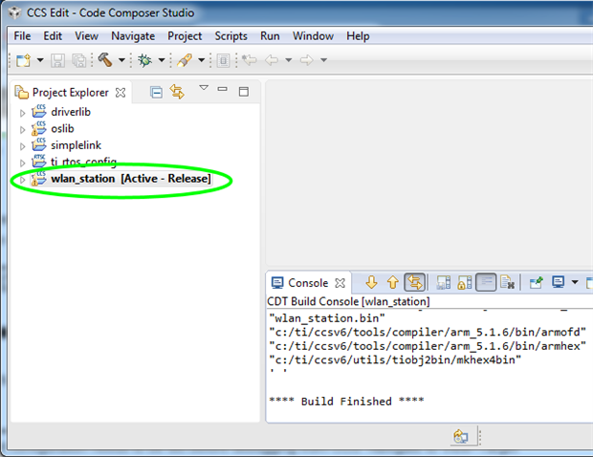Expand the New wizard dropdown arrow

(x=40, y=60)
